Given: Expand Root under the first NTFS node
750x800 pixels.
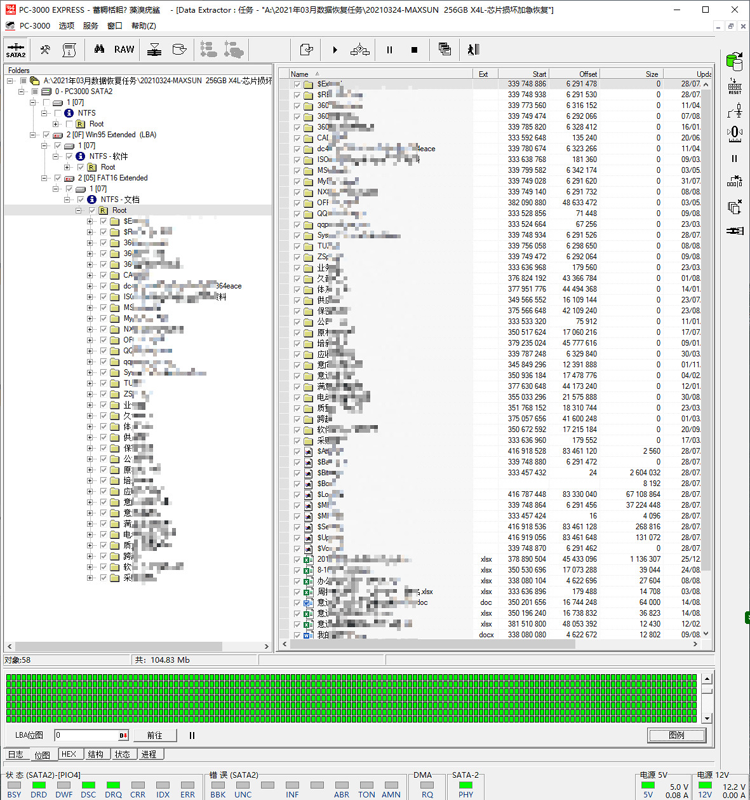Looking at the screenshot, I should coord(56,124).
